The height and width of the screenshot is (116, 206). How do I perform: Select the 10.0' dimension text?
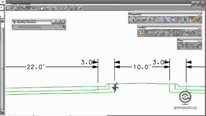click(x=142, y=67)
